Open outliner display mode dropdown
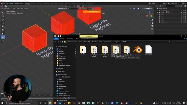The height and width of the screenshot is (105, 187). click(x=157, y=6)
